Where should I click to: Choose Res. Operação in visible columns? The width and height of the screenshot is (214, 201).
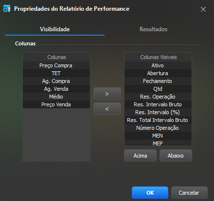(x=158, y=97)
